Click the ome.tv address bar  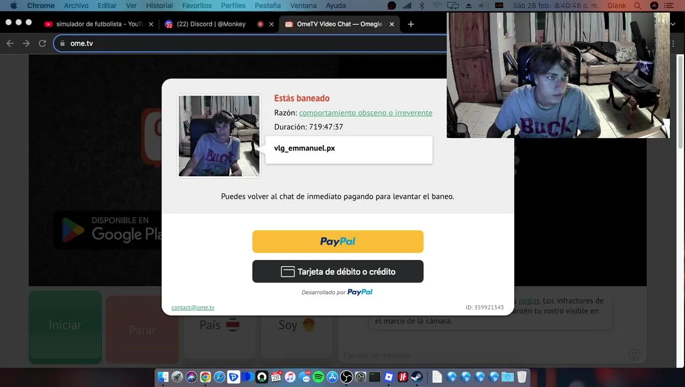(x=251, y=43)
